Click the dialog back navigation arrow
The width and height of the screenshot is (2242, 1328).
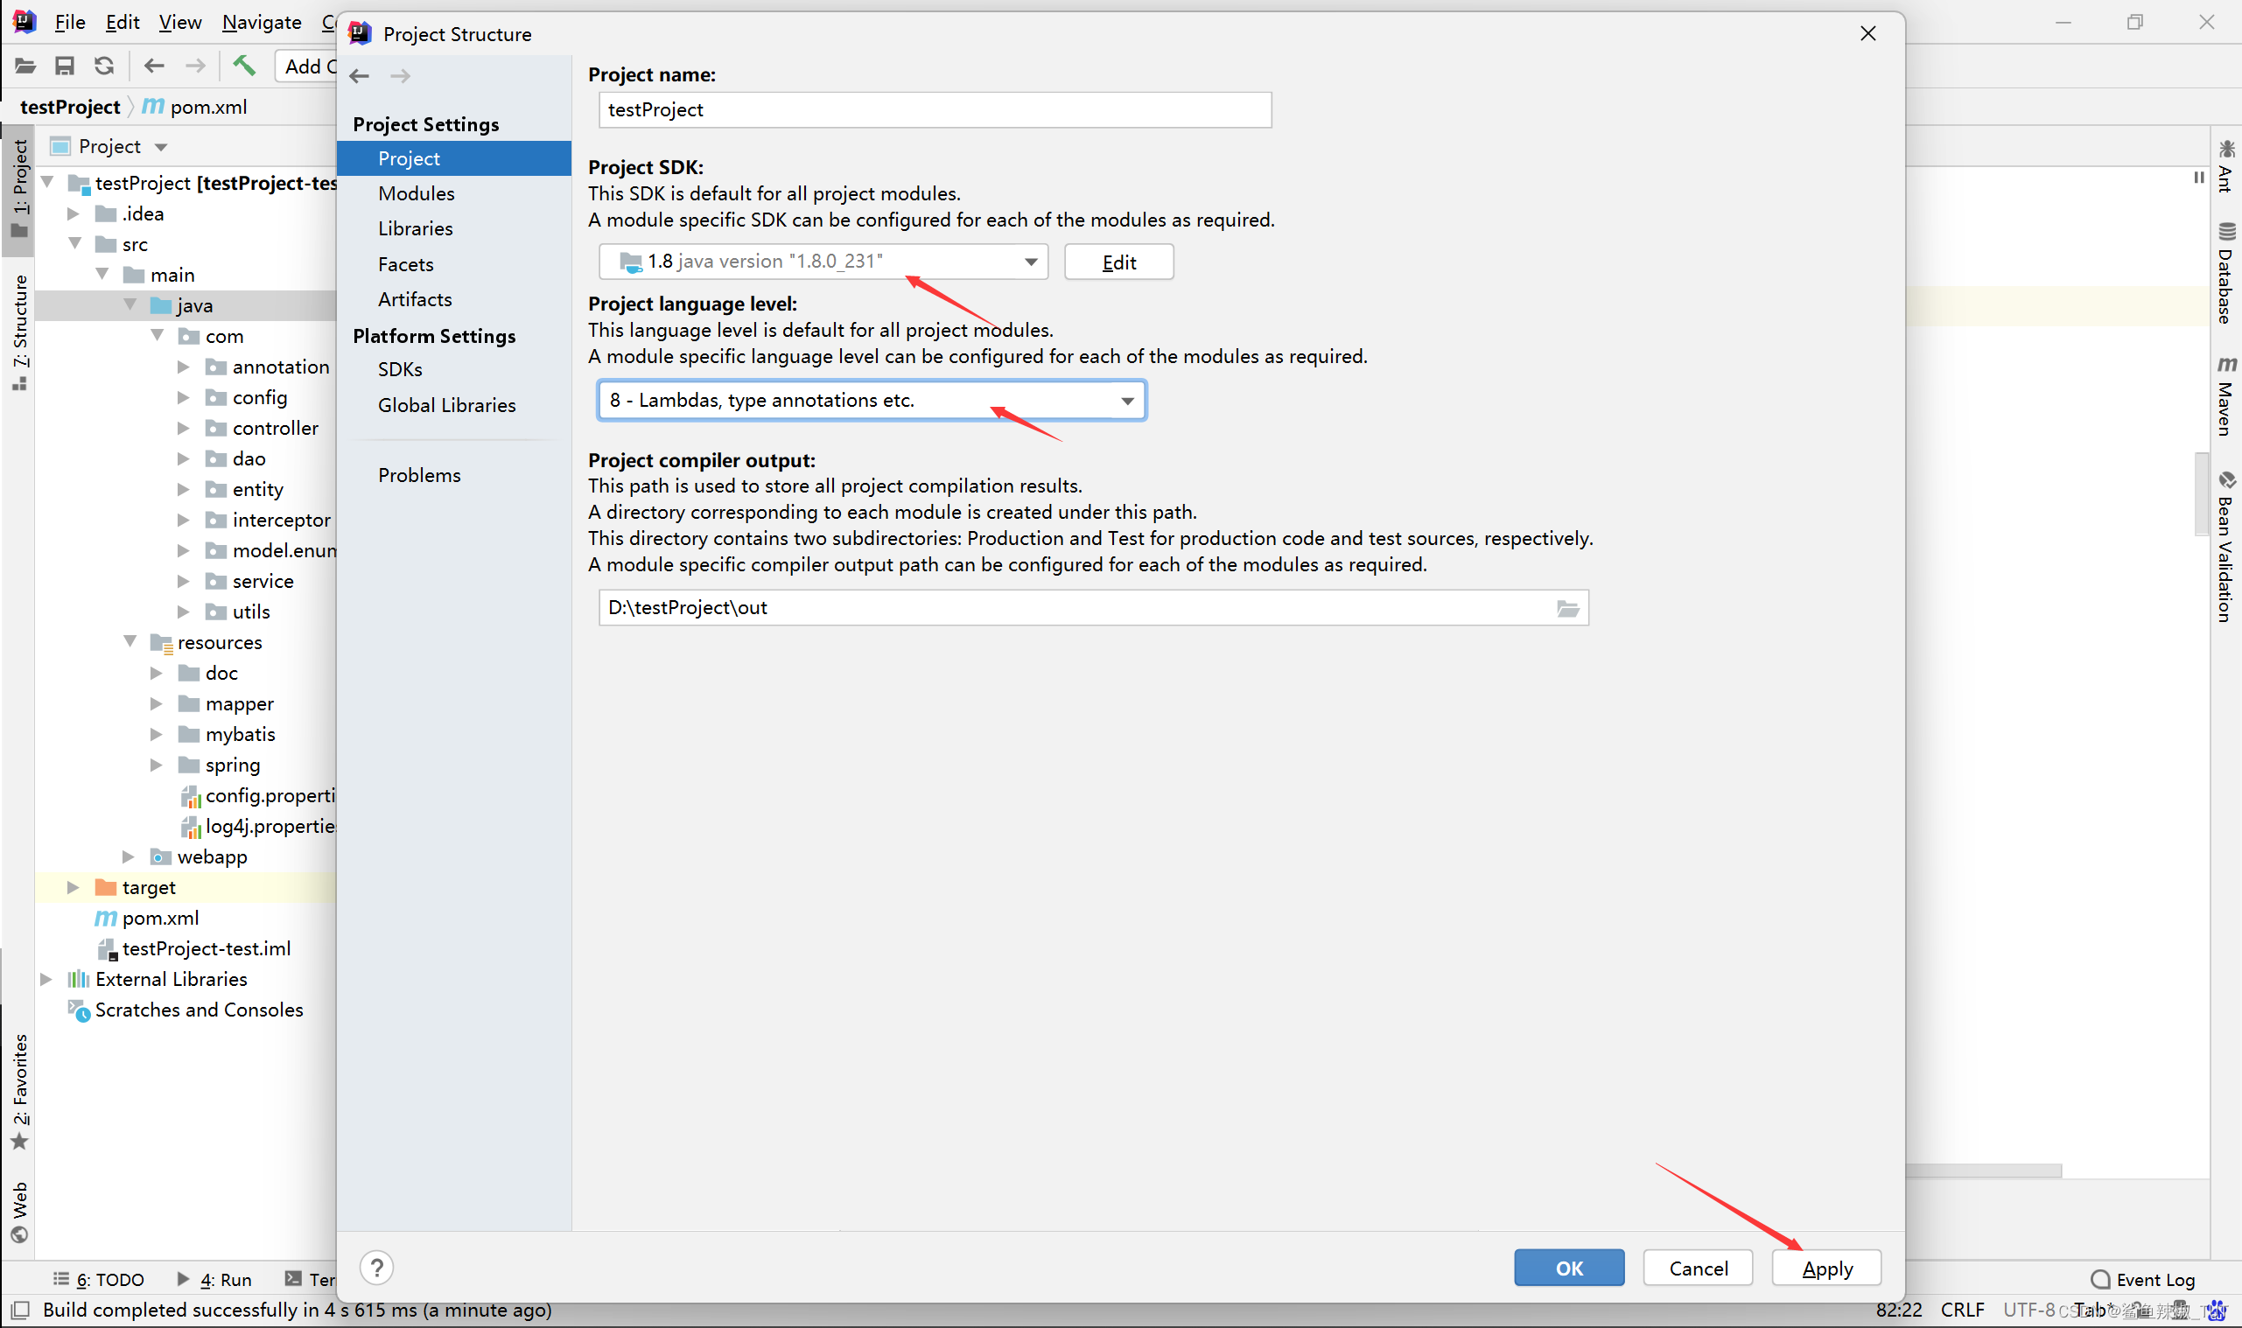pos(360,76)
